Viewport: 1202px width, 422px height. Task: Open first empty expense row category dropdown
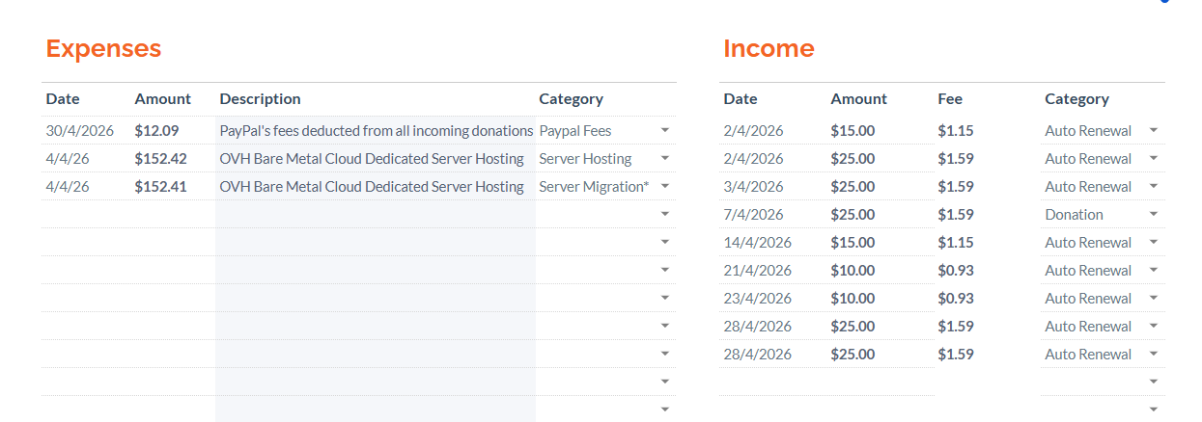click(x=664, y=214)
